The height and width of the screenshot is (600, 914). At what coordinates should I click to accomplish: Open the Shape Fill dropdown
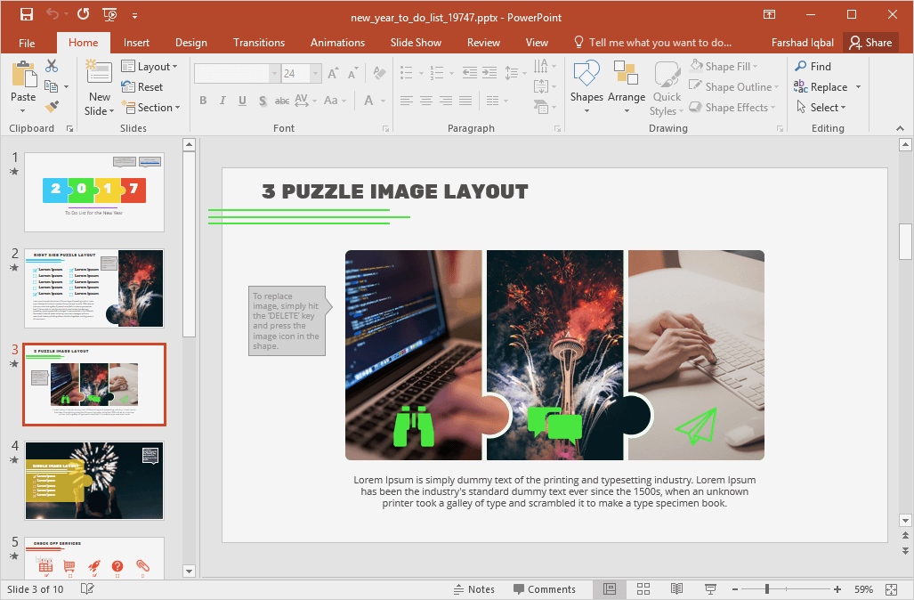(724, 67)
